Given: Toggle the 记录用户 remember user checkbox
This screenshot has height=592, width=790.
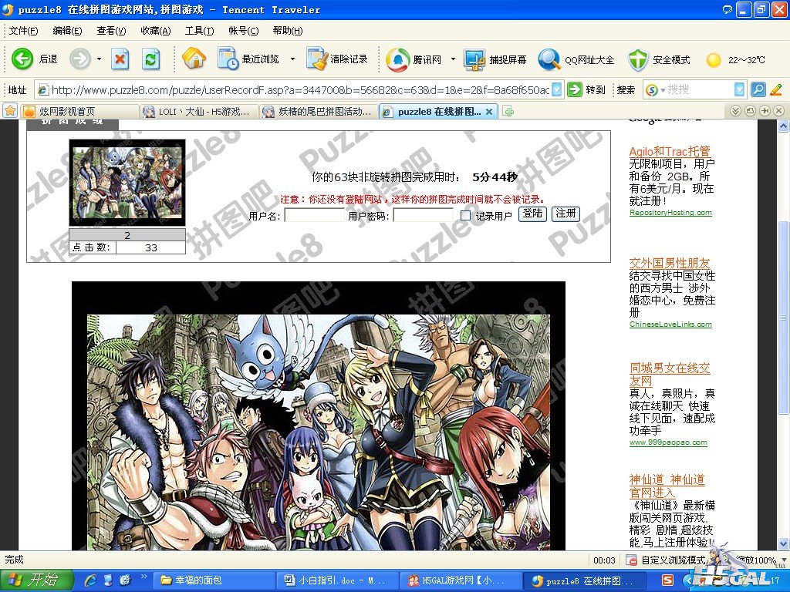Looking at the screenshot, I should point(465,216).
